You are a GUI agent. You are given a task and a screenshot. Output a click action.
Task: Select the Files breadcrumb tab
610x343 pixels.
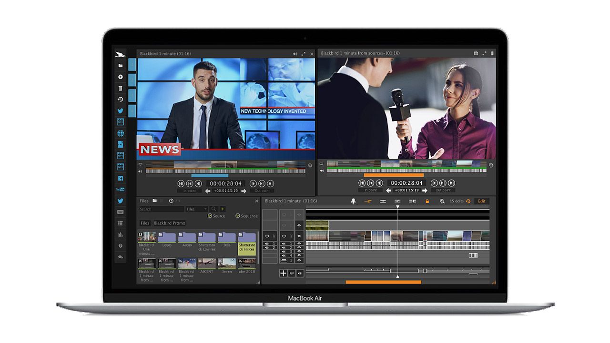(x=145, y=223)
